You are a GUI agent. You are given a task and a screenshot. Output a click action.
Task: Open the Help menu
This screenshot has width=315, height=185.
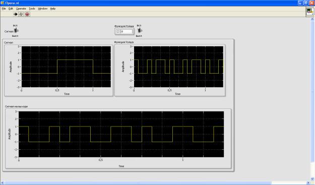pyautogui.click(x=52, y=9)
